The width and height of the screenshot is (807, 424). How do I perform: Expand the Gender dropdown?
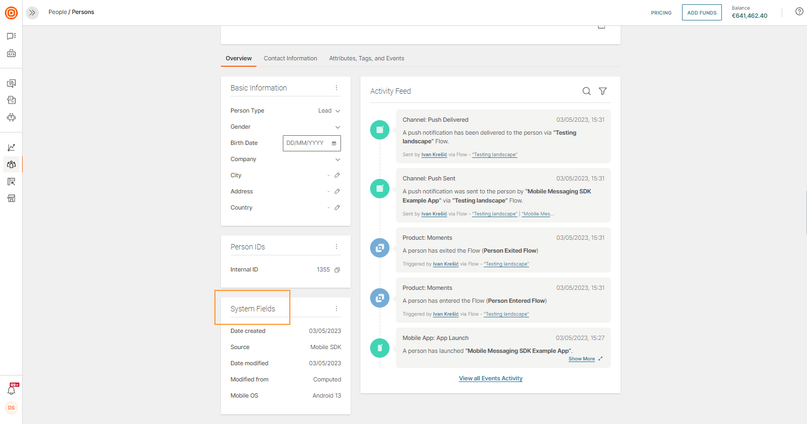pos(338,127)
